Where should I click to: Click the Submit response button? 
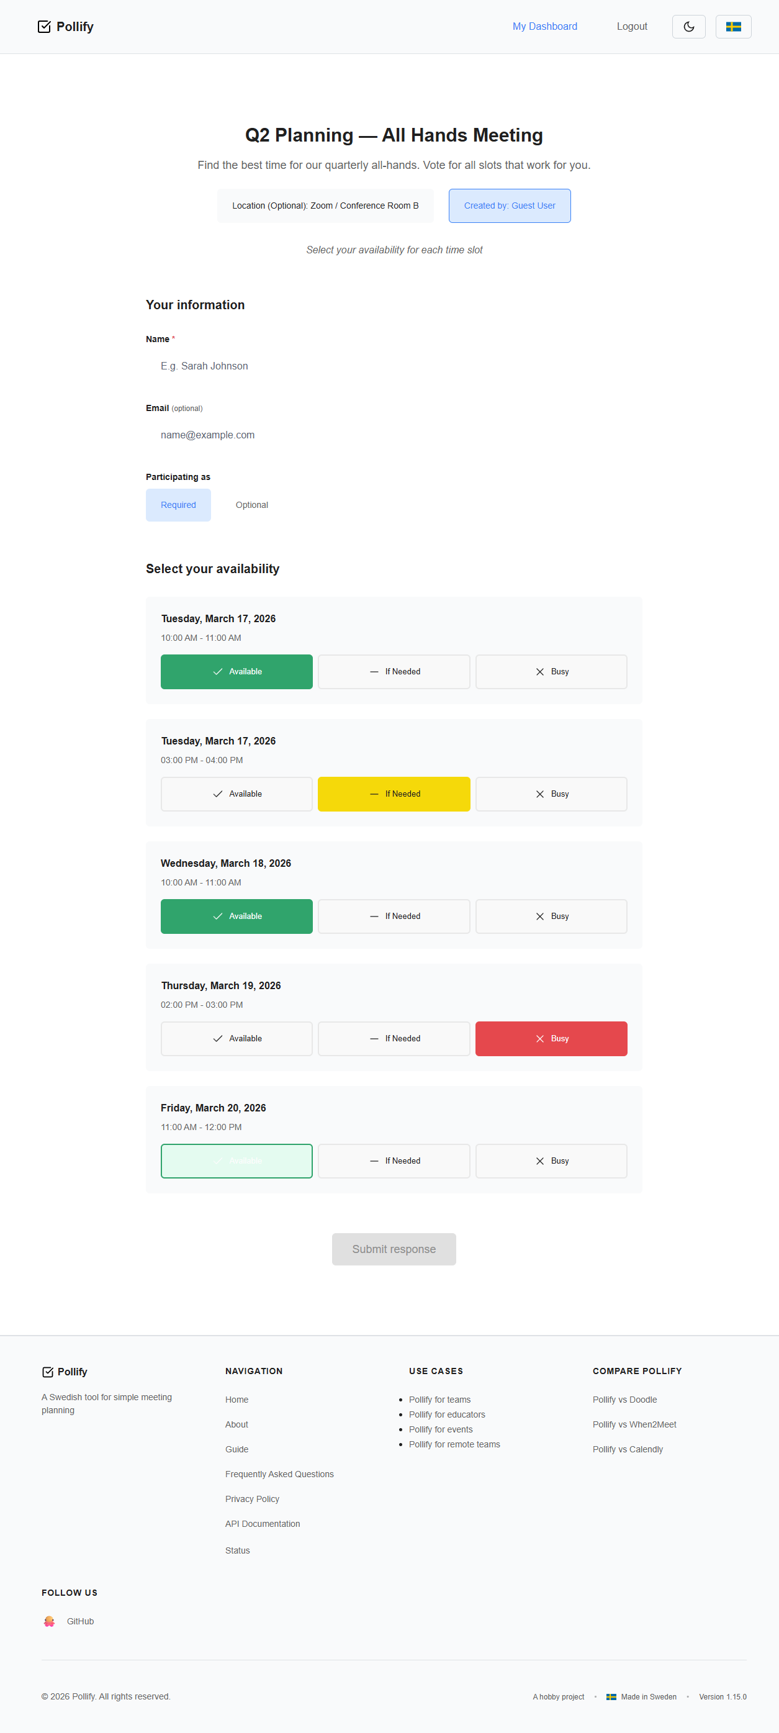point(394,1249)
